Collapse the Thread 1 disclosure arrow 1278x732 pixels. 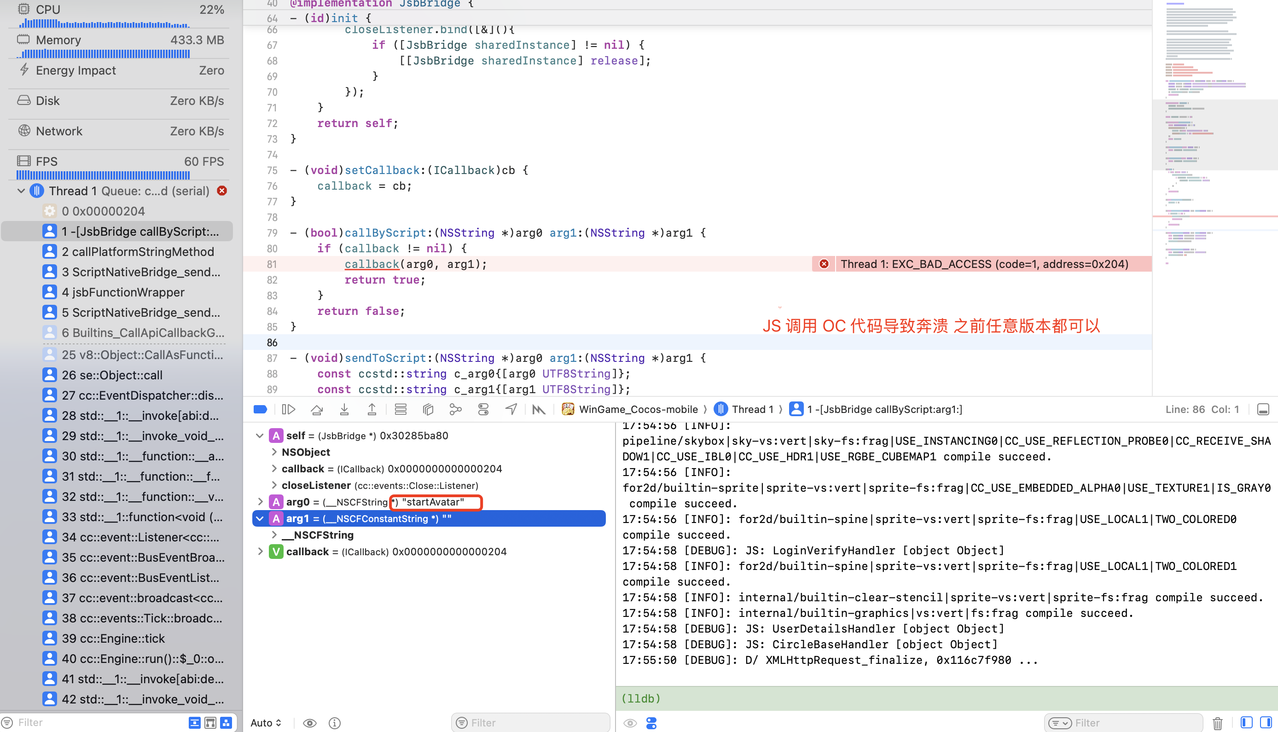click(21, 191)
